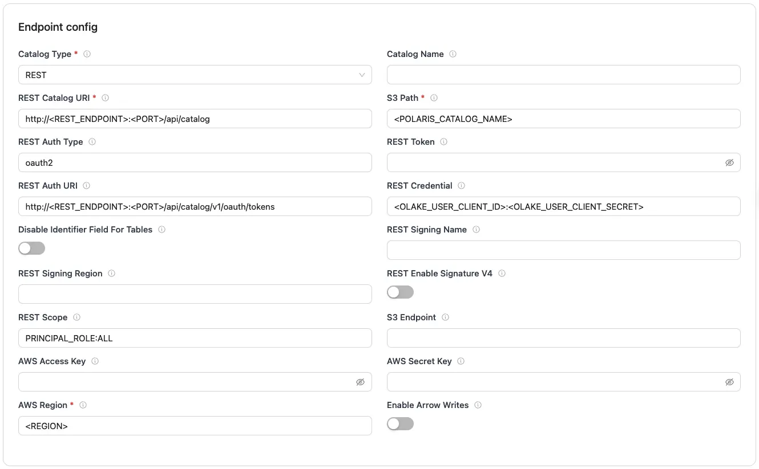View the REST Catalog URI info tooltip

pos(105,98)
